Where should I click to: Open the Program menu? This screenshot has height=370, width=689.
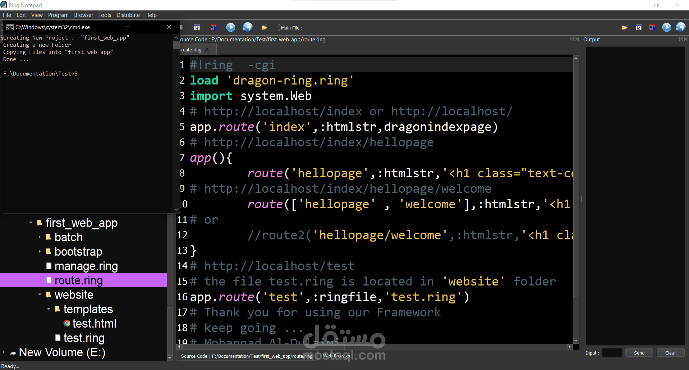tap(58, 15)
